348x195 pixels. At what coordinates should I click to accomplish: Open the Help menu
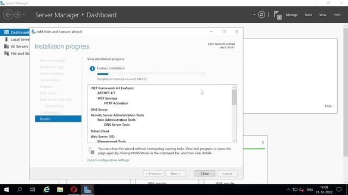pos(337,15)
